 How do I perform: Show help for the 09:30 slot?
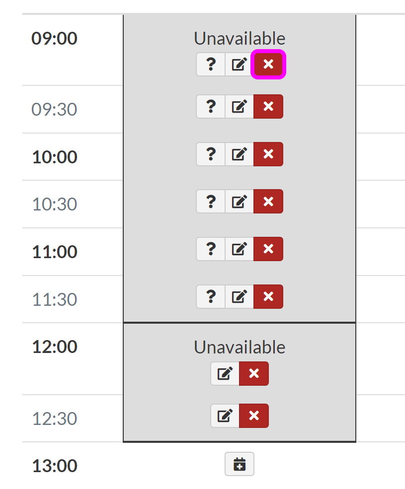pyautogui.click(x=211, y=106)
